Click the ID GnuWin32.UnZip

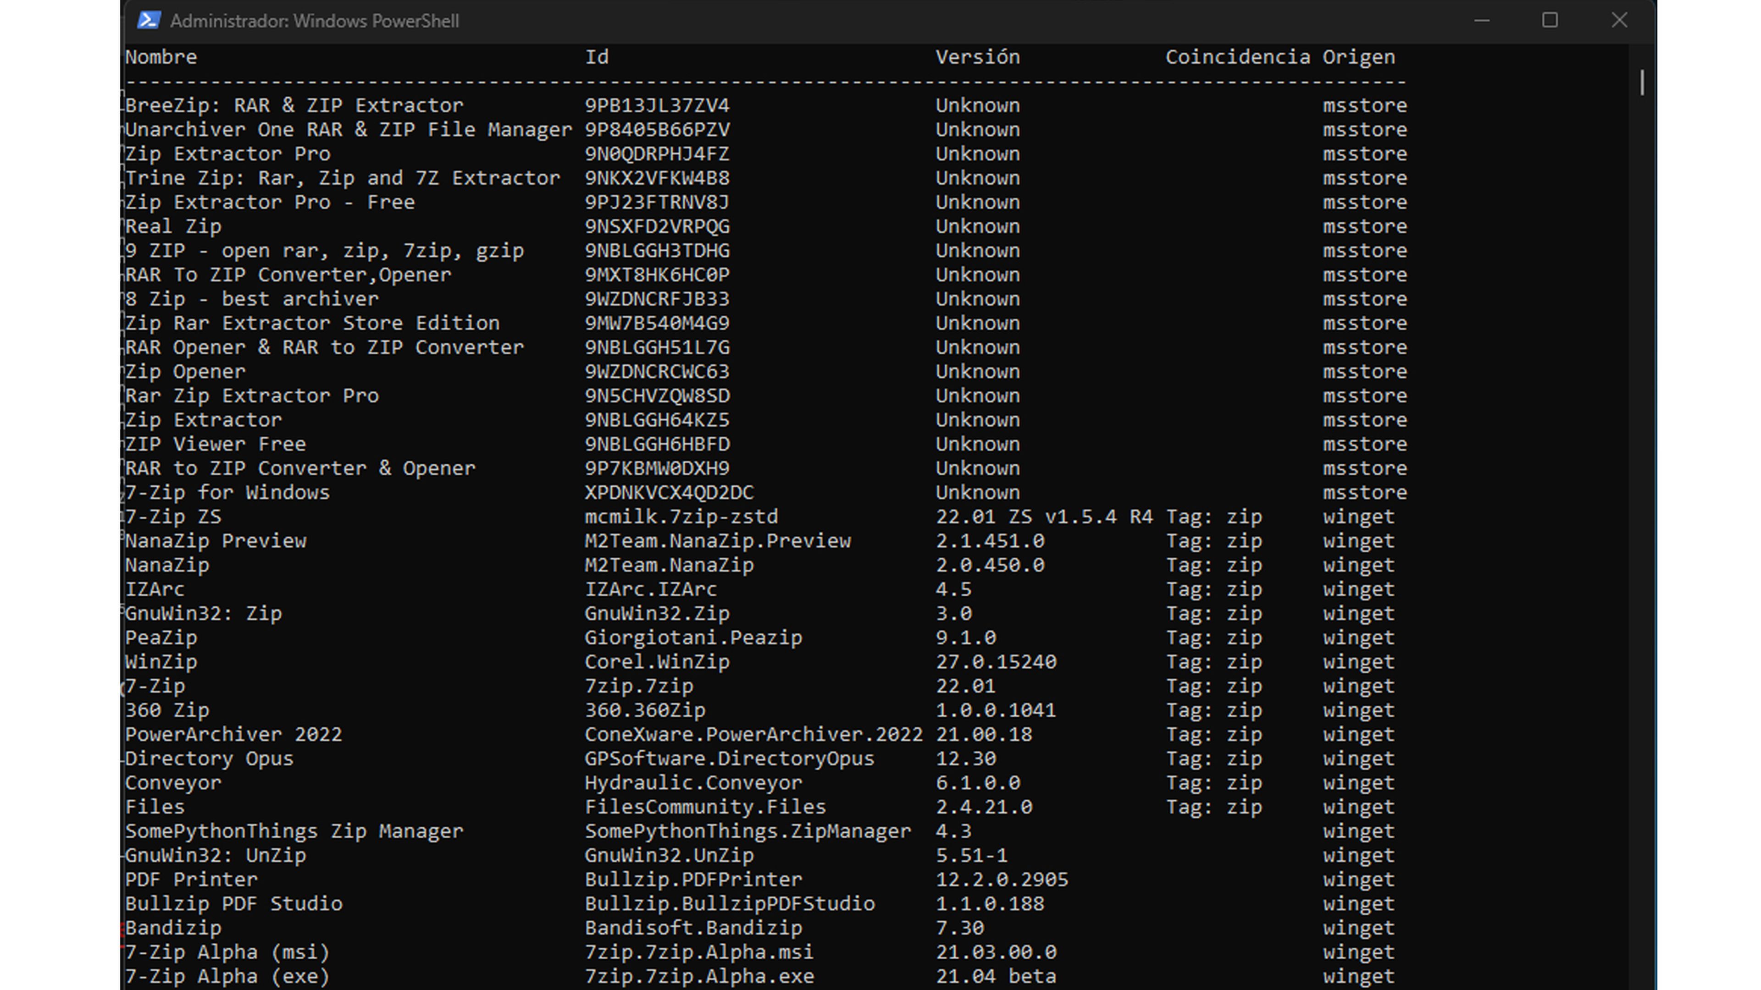[669, 855]
